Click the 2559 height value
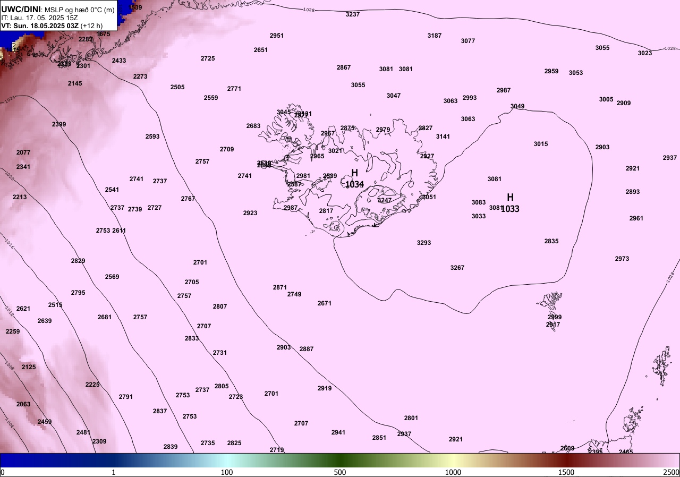Viewport: 680px width, 477px height. pyautogui.click(x=211, y=98)
